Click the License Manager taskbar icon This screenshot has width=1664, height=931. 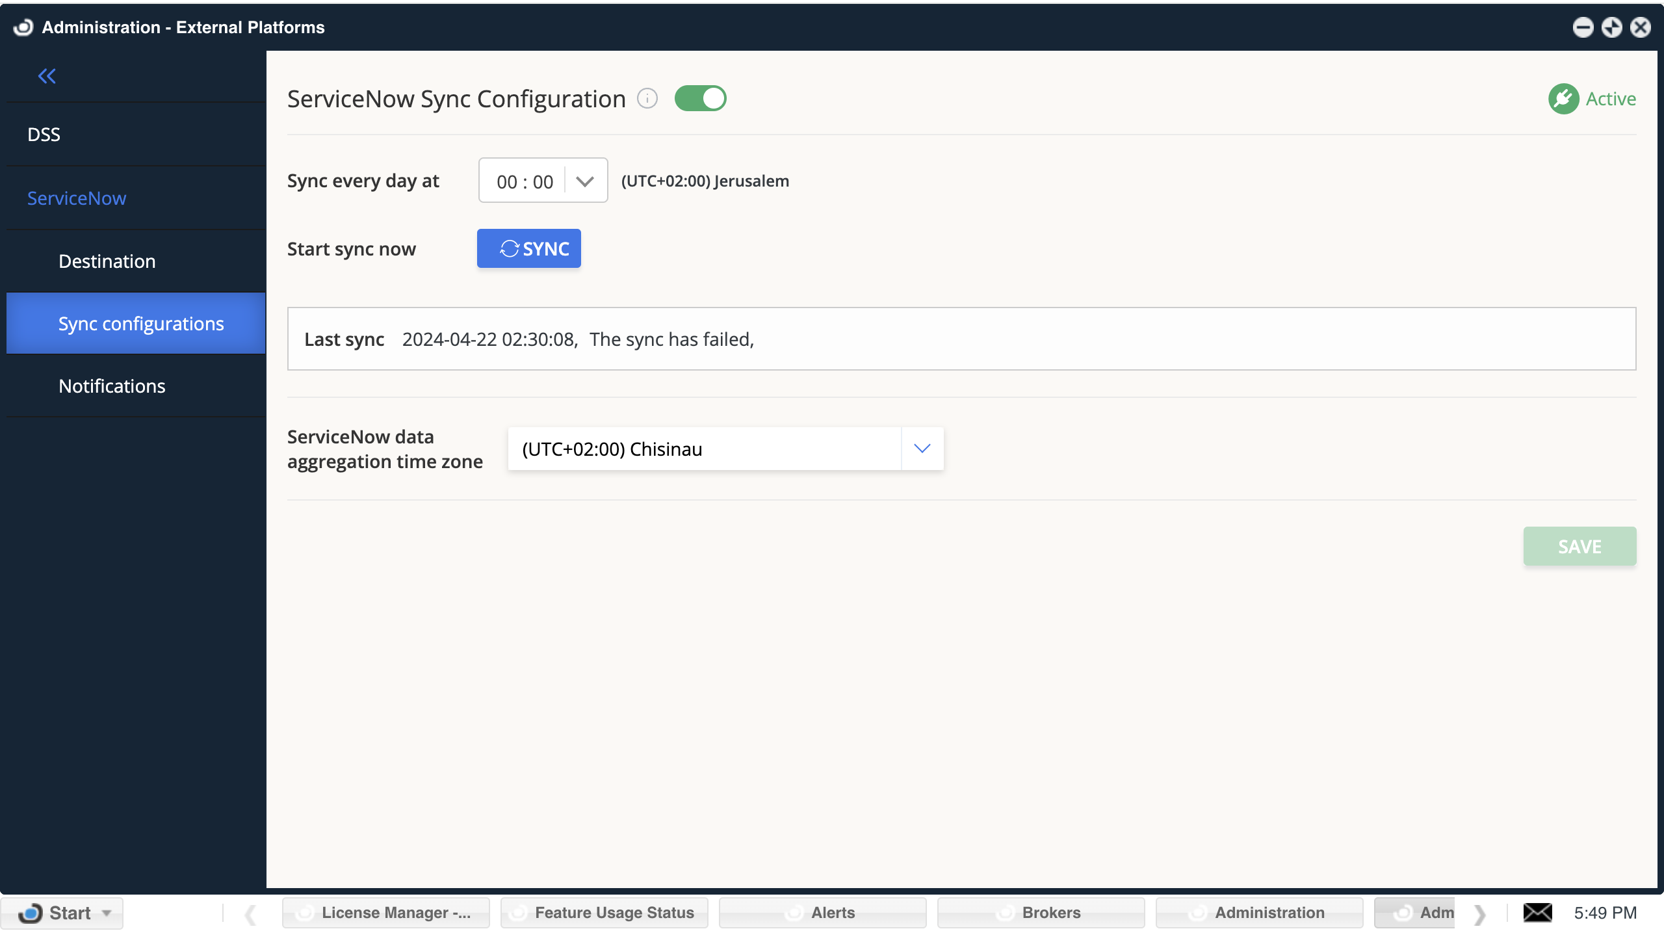pos(385,912)
